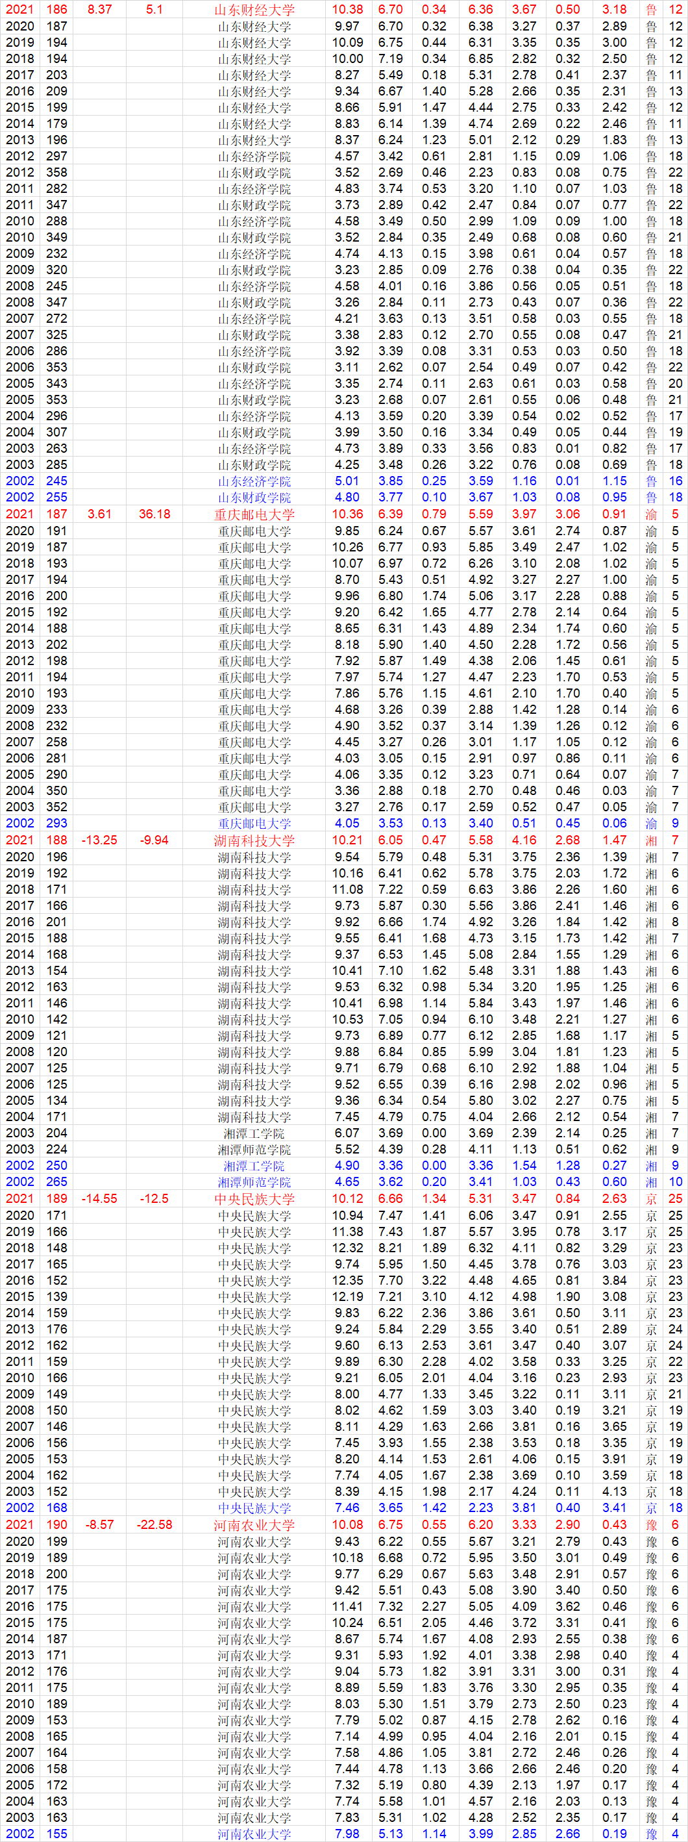Screen dimensions: 688x1842
Task: Click total 11.38 in the 中央民族大学 2019 row
Action: pos(347,1232)
